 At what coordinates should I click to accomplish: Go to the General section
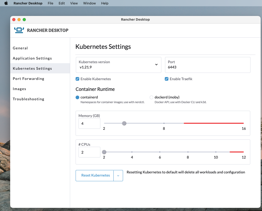tap(40, 48)
